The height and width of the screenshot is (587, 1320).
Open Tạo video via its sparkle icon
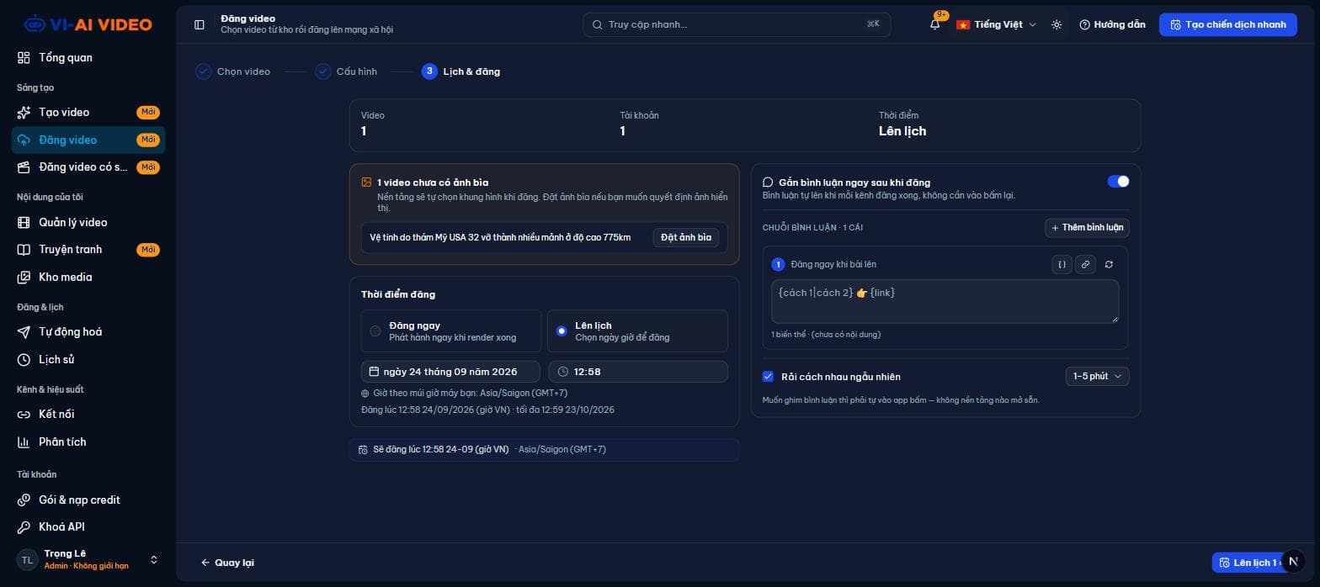(24, 112)
